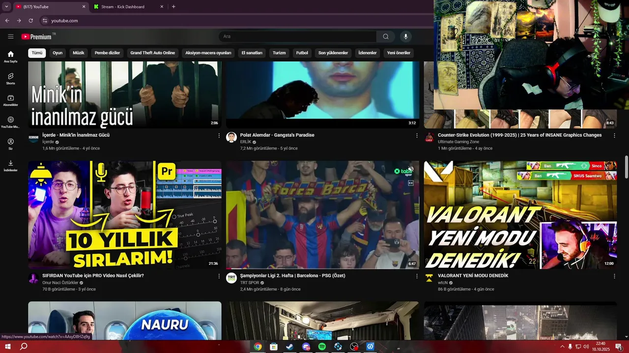Toggle captions CC on Barcelona preview
Screen dimensions: 629x353
[411, 183]
